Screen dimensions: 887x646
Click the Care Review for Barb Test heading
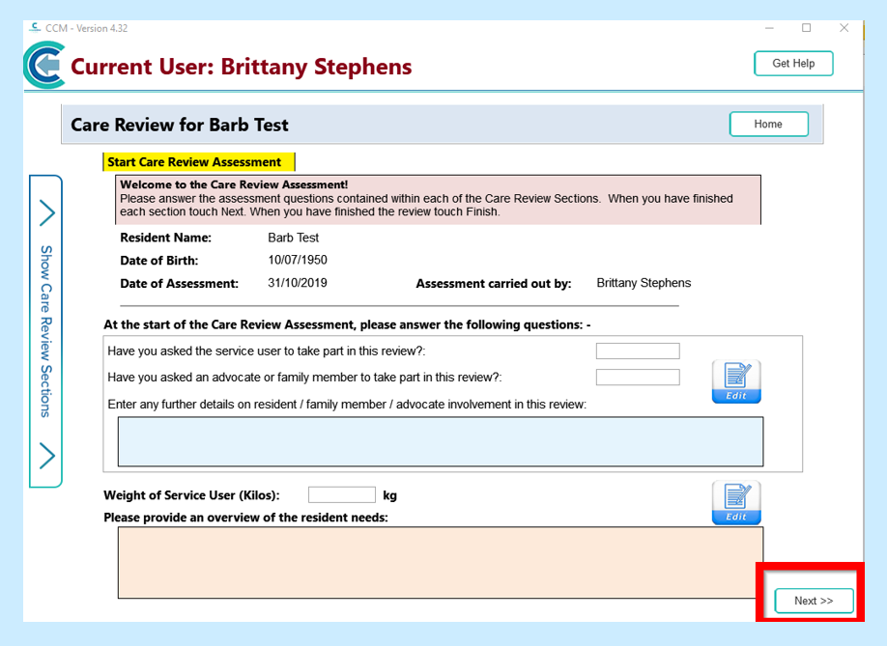point(180,125)
